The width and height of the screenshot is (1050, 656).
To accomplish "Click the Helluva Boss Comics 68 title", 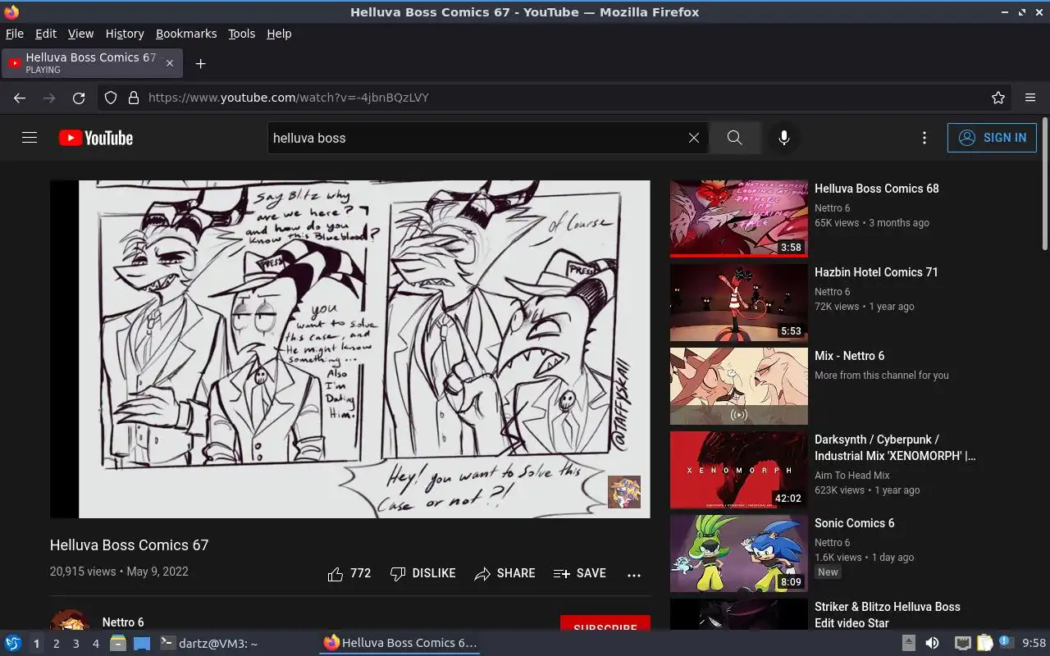I will click(x=877, y=189).
